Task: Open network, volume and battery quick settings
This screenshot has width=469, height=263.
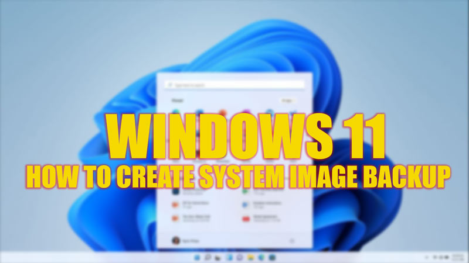Action: 441,257
